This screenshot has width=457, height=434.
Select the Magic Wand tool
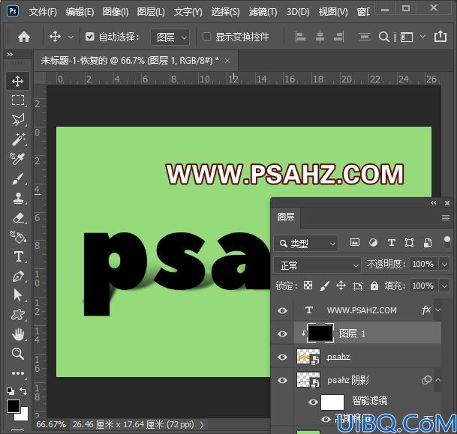click(x=18, y=139)
